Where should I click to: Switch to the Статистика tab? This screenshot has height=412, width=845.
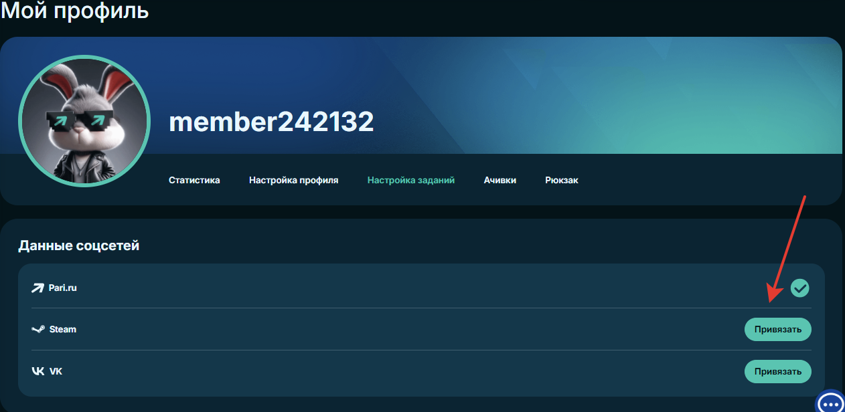click(194, 181)
